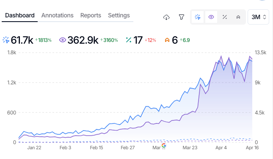273x159 pixels.
Task: Click the clicks cursor icon beside 61.7k
Action: point(6,40)
